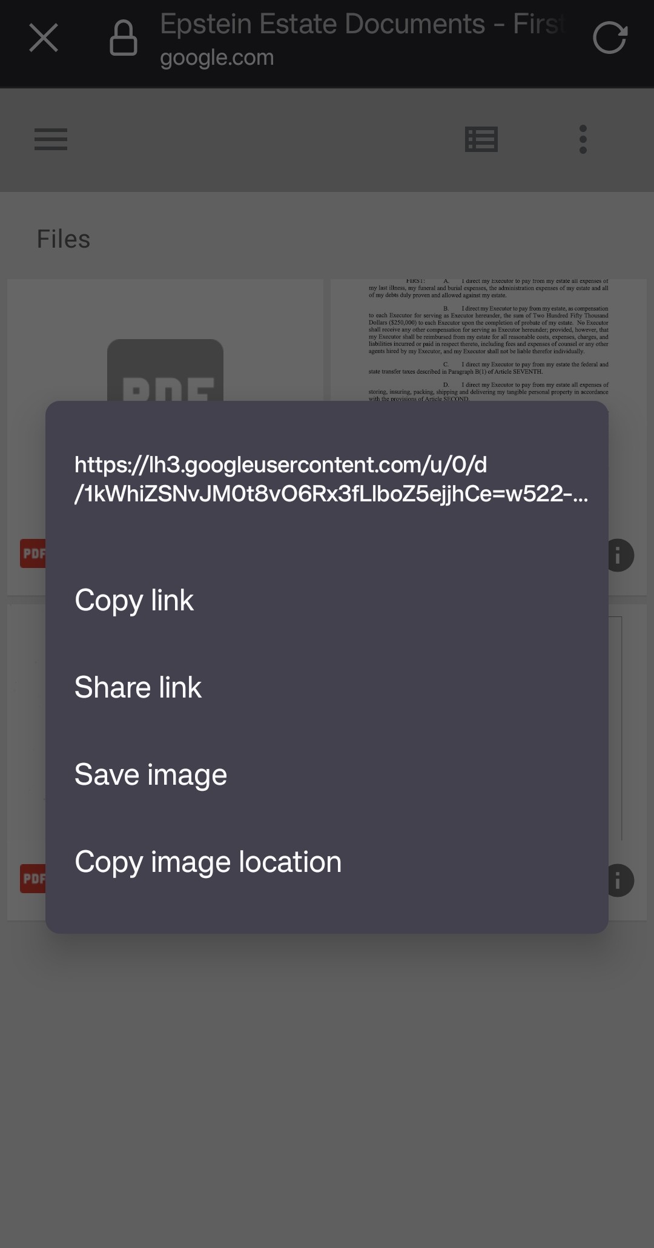The image size is (654, 1248).
Task: Tap the padlock site security icon
Action: tap(123, 38)
